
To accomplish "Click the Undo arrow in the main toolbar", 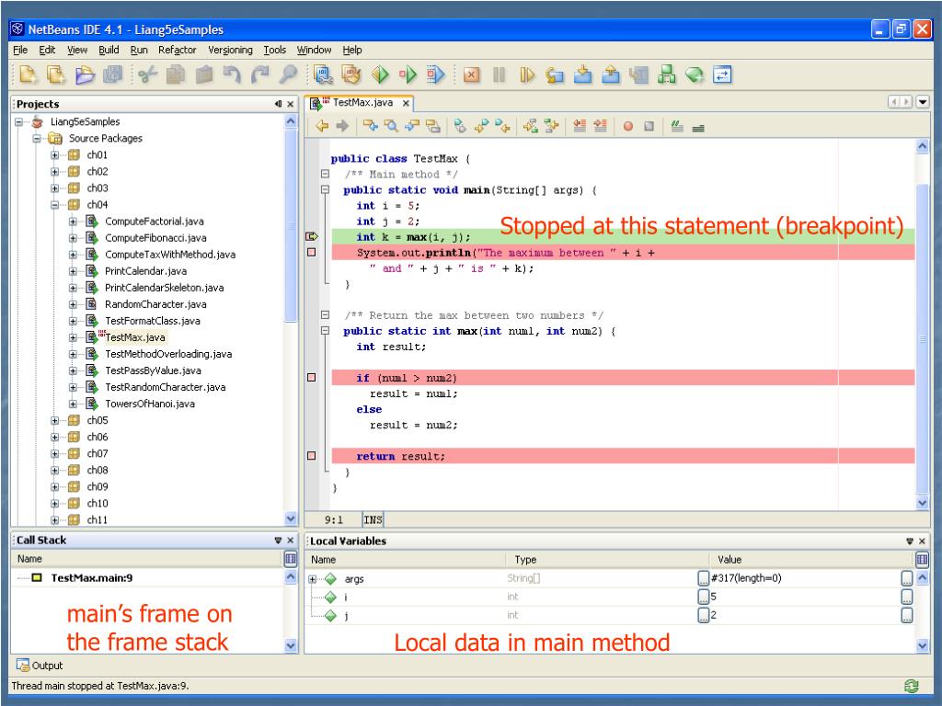I will click(x=232, y=74).
